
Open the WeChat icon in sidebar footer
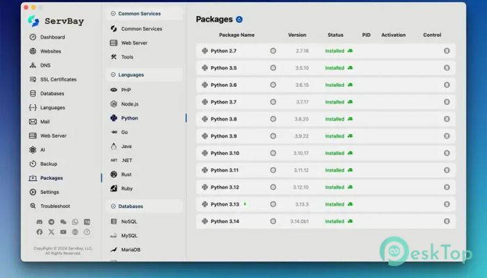coord(63,222)
